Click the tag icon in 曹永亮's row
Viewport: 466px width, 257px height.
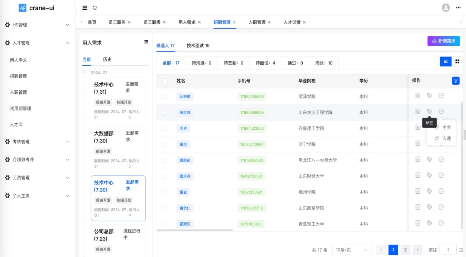(429, 175)
